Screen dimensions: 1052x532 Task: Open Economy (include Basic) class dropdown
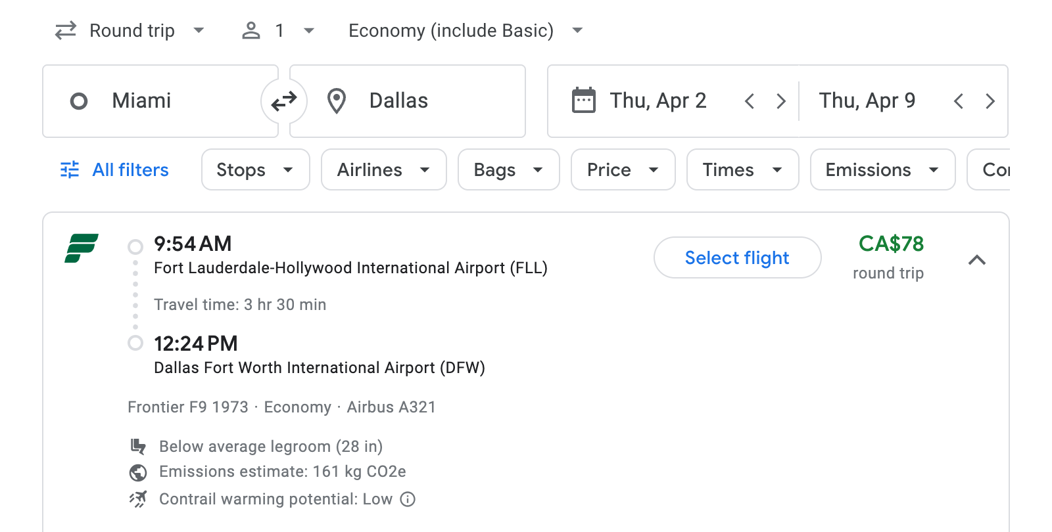pos(466,31)
